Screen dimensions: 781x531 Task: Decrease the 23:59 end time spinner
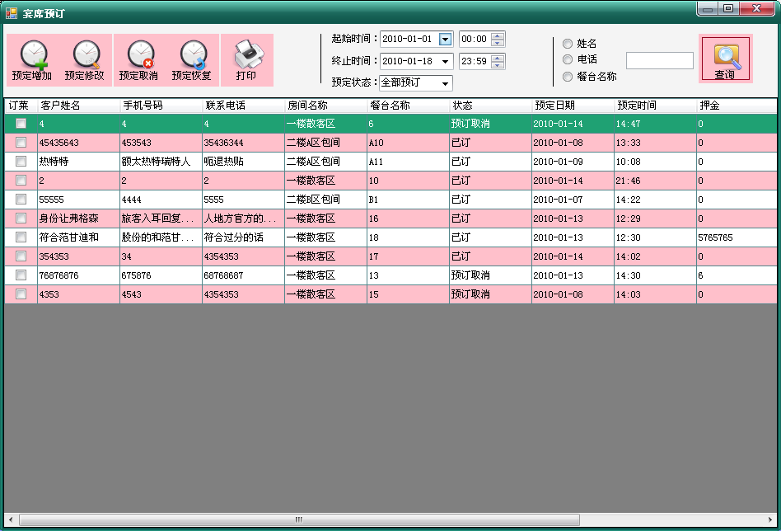point(498,65)
